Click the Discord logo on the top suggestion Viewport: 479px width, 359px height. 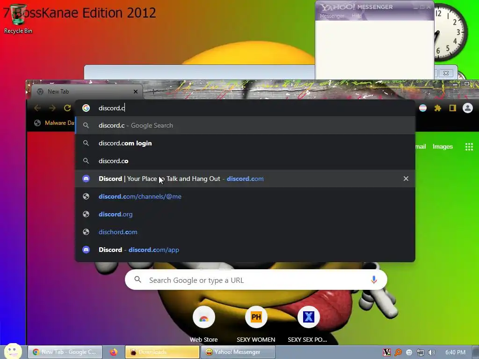pos(86,179)
